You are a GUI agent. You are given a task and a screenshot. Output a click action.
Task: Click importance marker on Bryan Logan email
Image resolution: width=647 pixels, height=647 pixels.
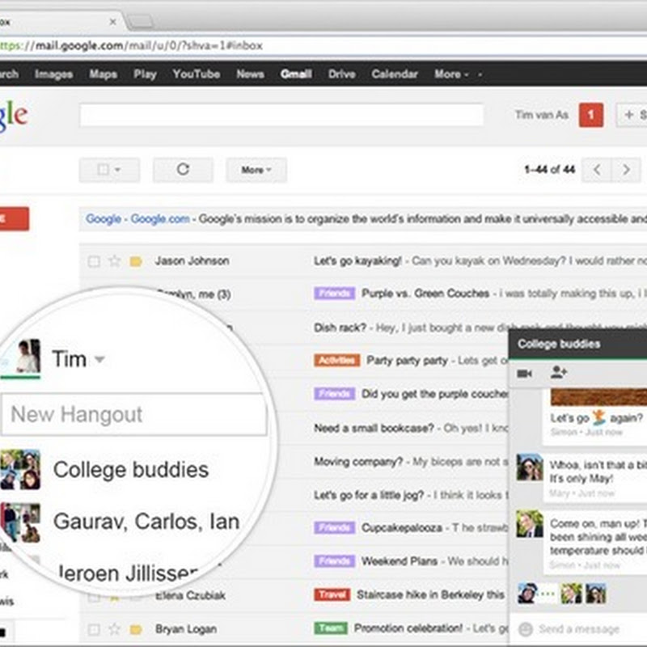[x=136, y=630]
